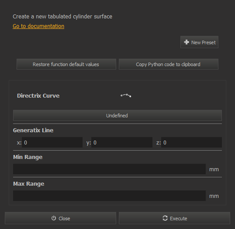Restore function default values

pyautogui.click(x=66, y=64)
